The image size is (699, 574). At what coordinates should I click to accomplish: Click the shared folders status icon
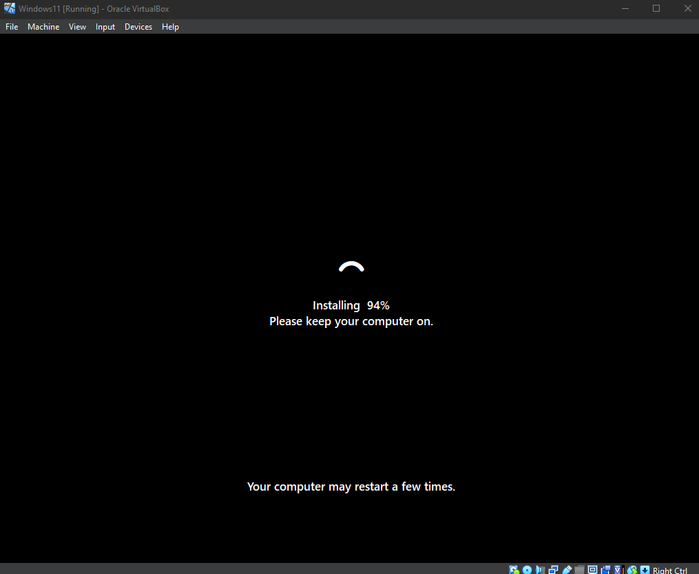click(580, 570)
